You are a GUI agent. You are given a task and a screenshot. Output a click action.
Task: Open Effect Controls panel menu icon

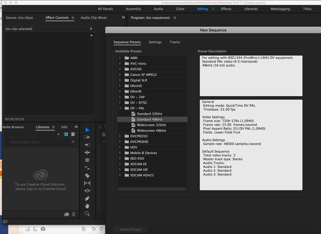73,18
